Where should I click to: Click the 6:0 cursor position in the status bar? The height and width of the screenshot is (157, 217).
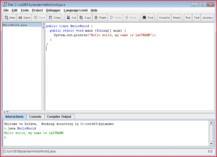click(210, 151)
